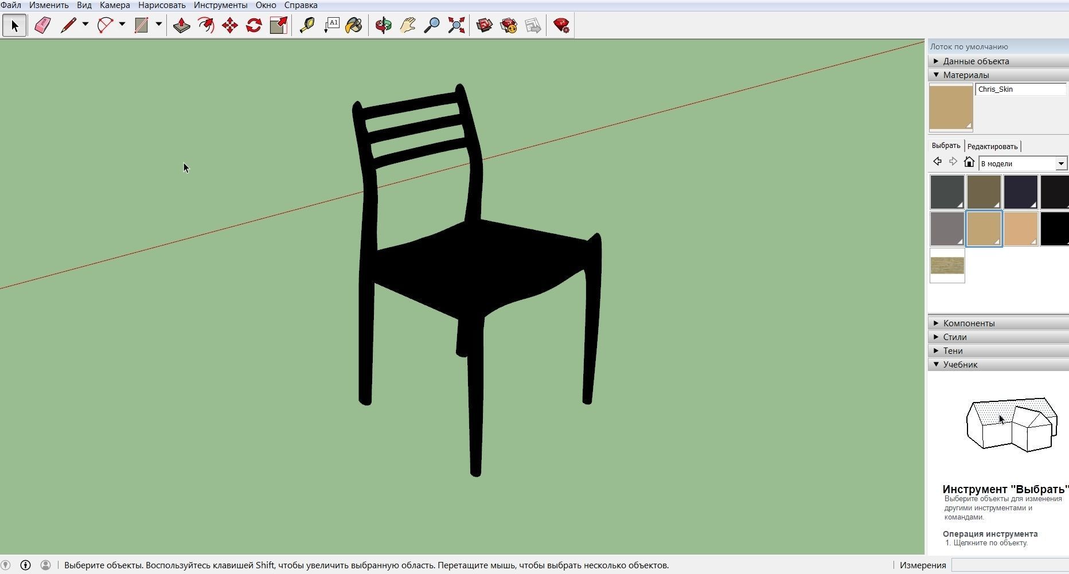Open the shape tool dropdown arrow

159,25
